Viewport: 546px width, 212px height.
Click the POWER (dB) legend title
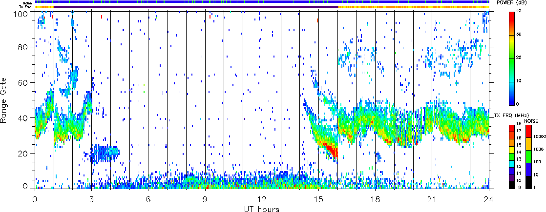coord(511,3)
